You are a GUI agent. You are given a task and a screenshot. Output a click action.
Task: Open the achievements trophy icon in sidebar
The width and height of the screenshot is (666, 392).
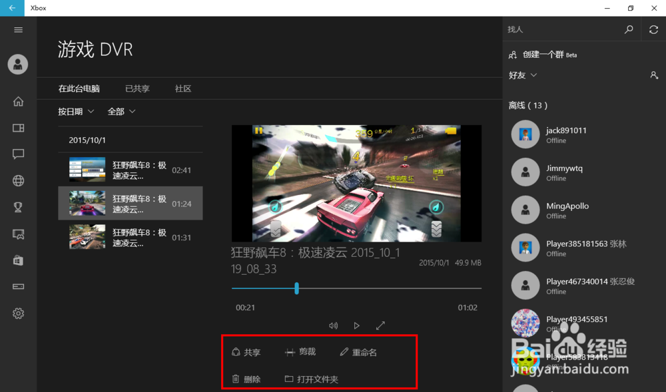pyautogui.click(x=18, y=207)
